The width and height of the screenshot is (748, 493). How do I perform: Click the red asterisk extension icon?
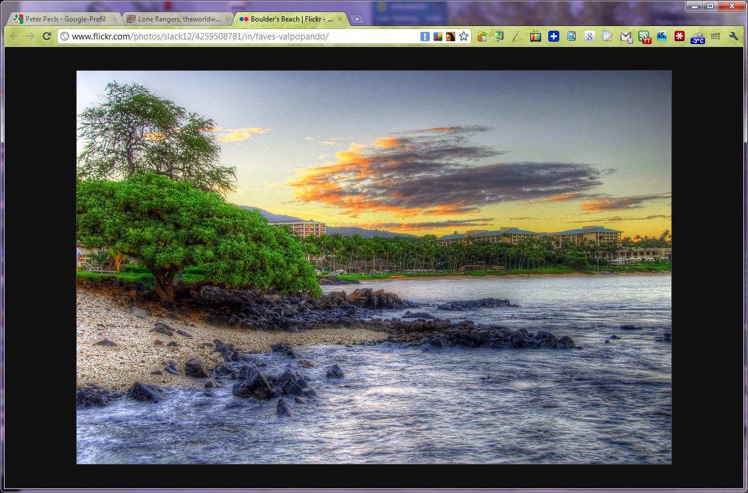pyautogui.click(x=679, y=37)
